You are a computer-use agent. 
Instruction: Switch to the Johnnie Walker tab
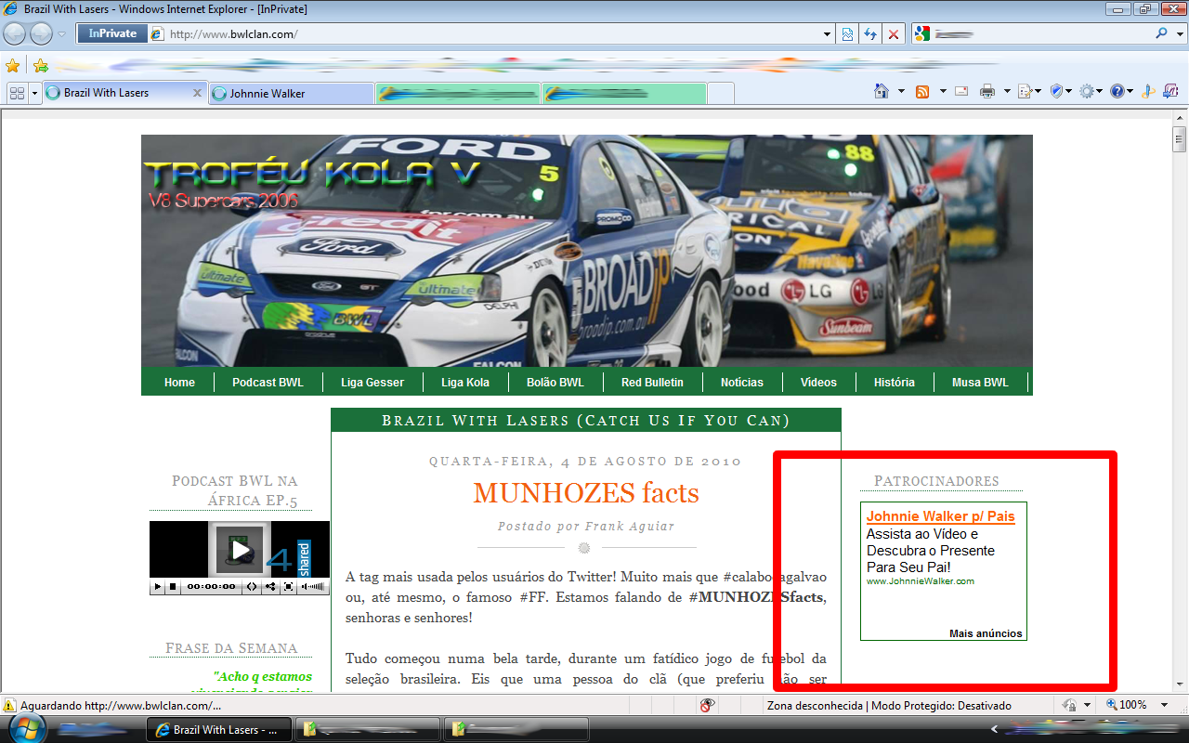(291, 93)
